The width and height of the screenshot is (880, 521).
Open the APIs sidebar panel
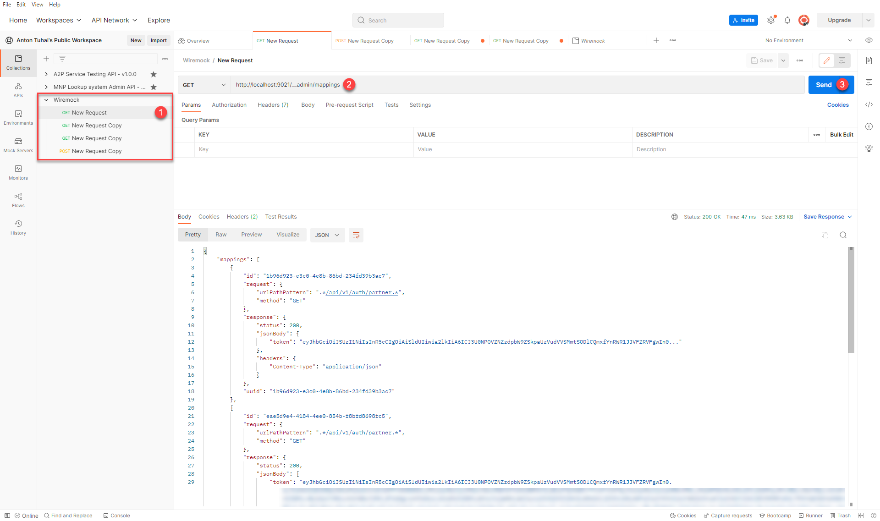pyautogui.click(x=18, y=90)
